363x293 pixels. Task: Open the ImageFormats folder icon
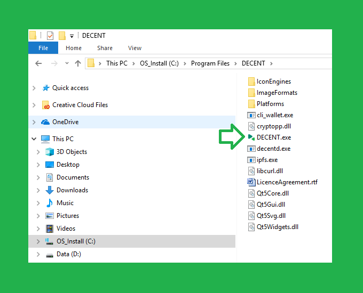(x=251, y=93)
